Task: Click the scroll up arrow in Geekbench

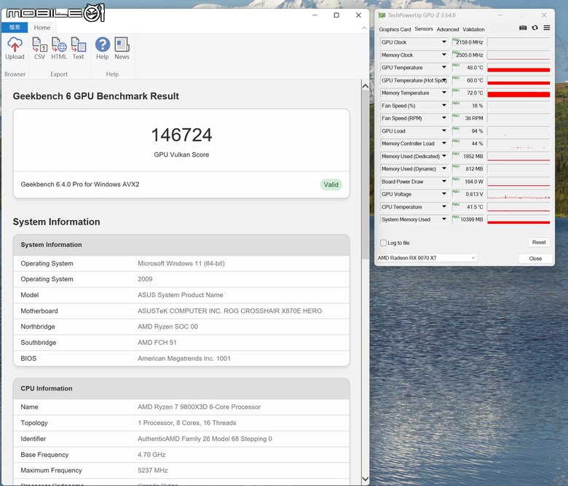Action: [365, 86]
